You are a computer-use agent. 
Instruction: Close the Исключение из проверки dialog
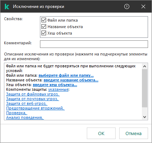tap(143, 6)
